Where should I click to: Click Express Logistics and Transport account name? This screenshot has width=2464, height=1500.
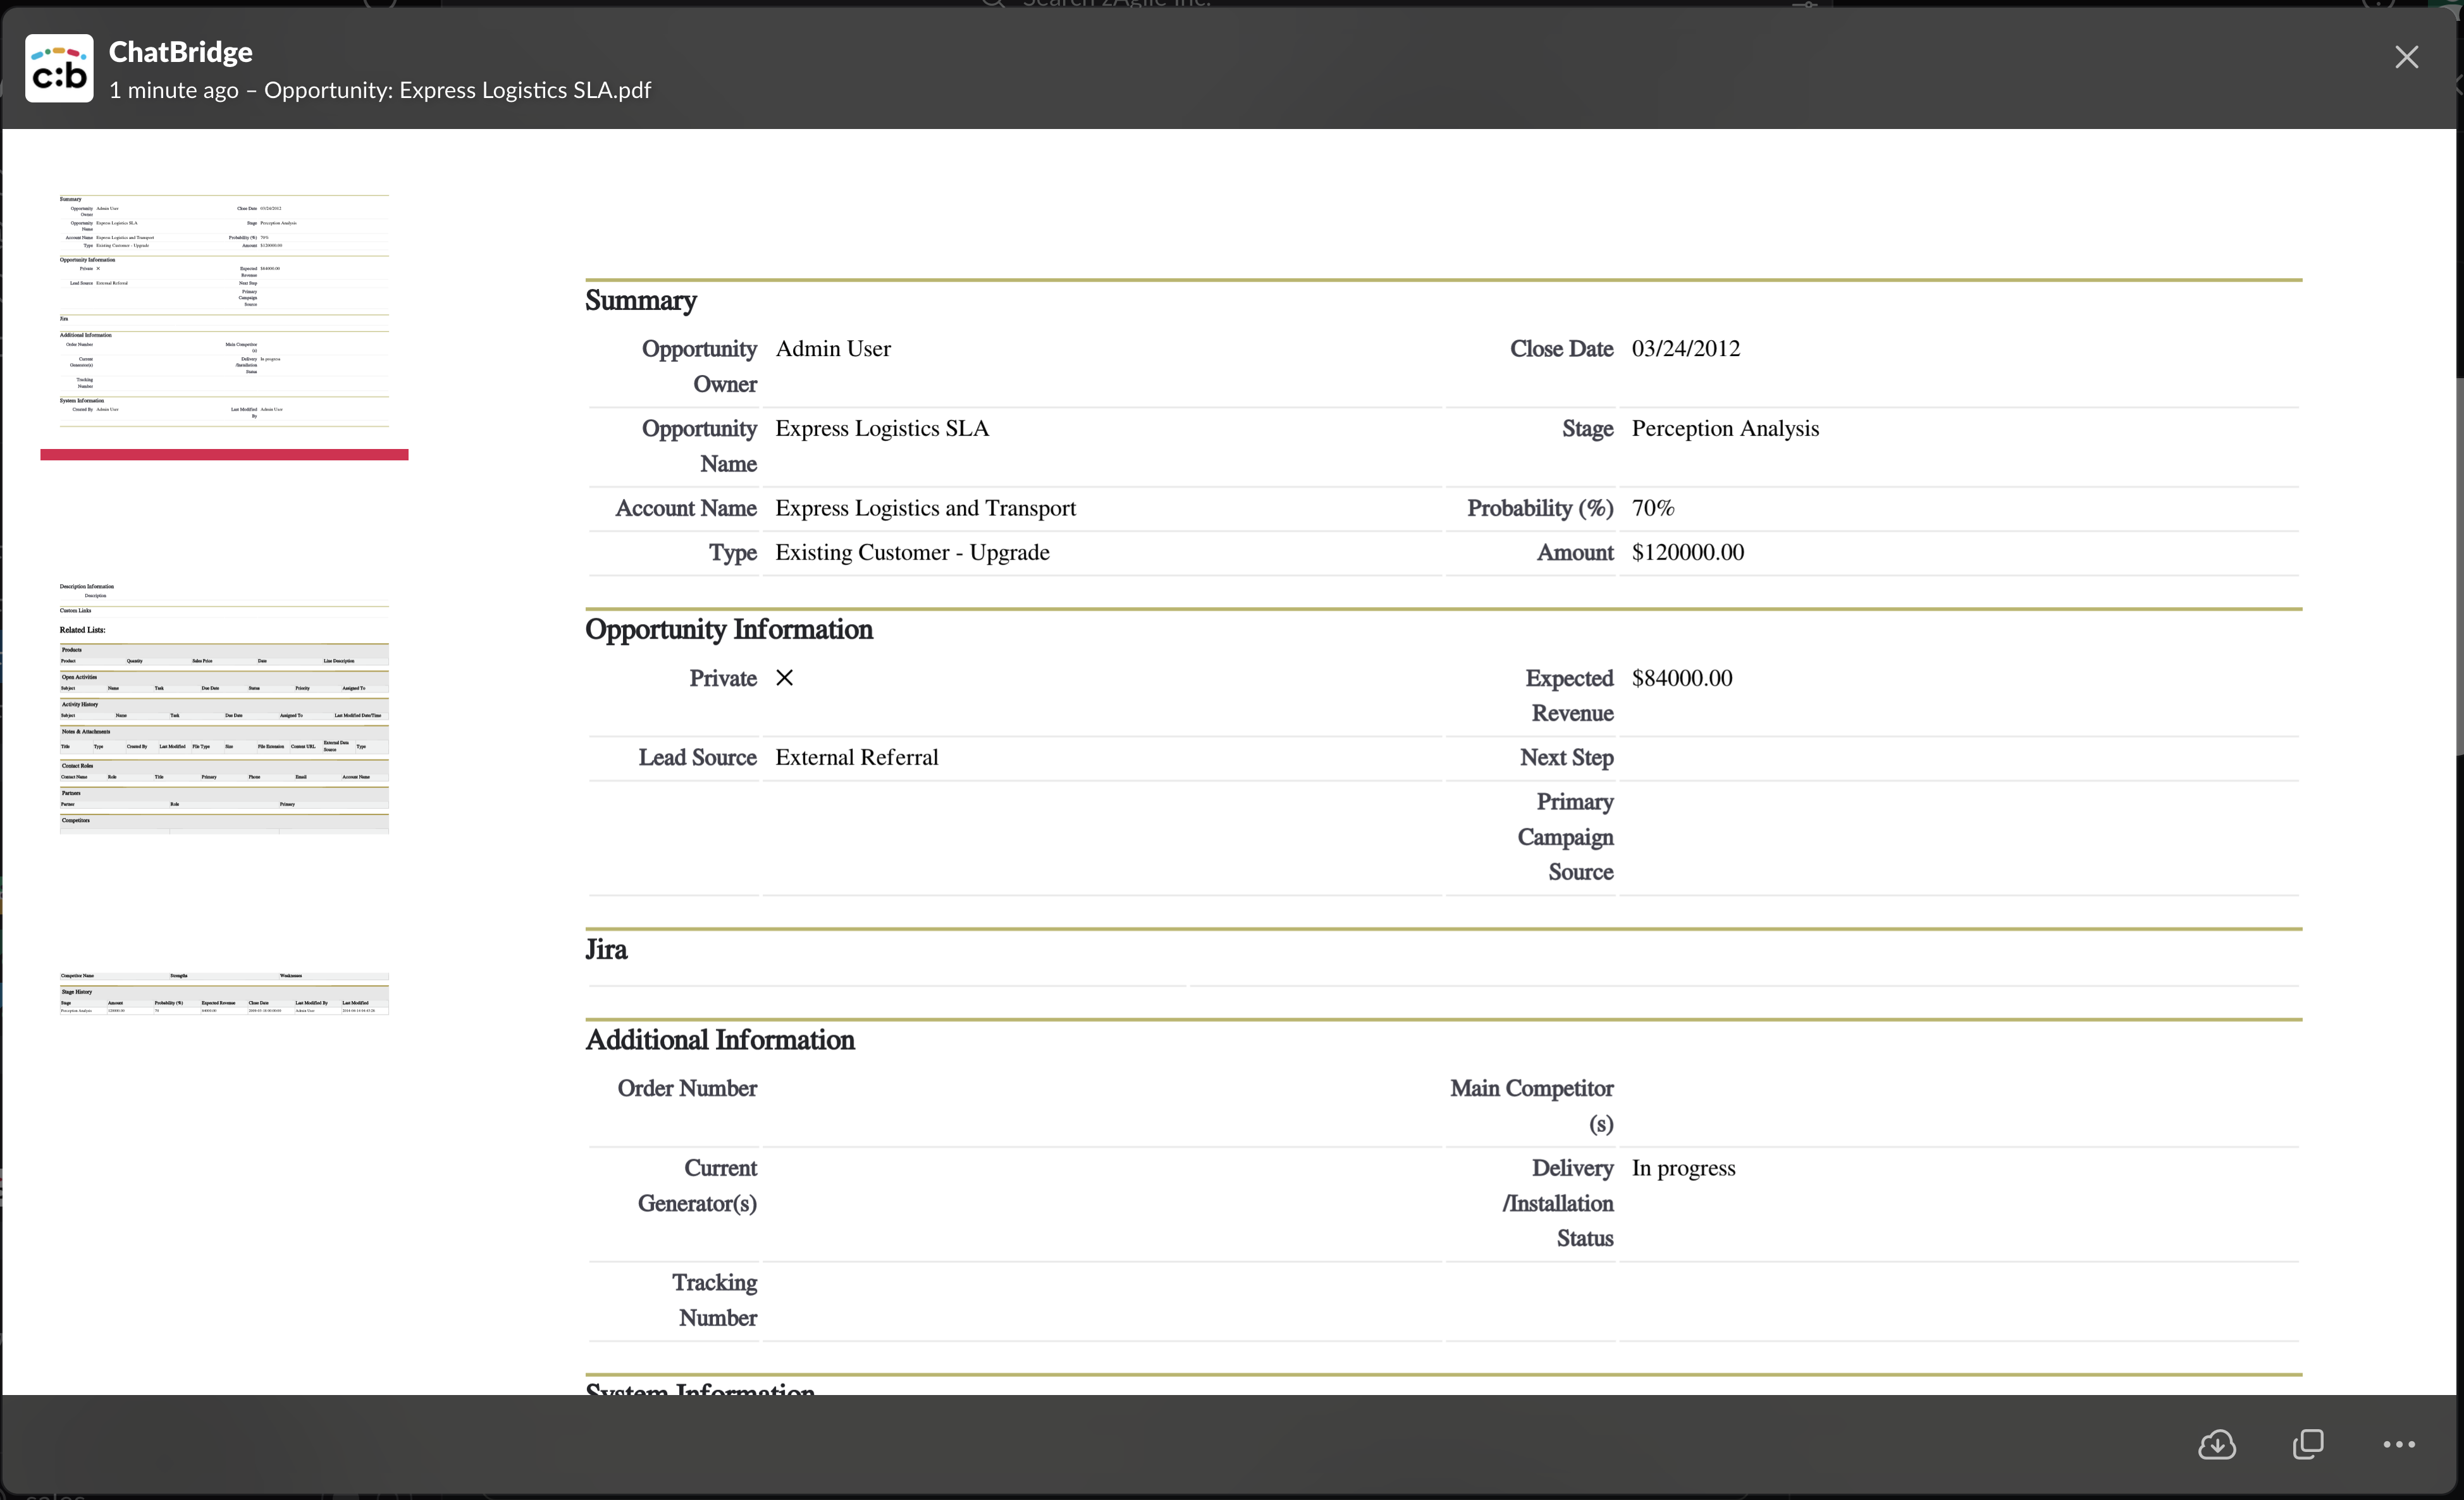point(925,508)
